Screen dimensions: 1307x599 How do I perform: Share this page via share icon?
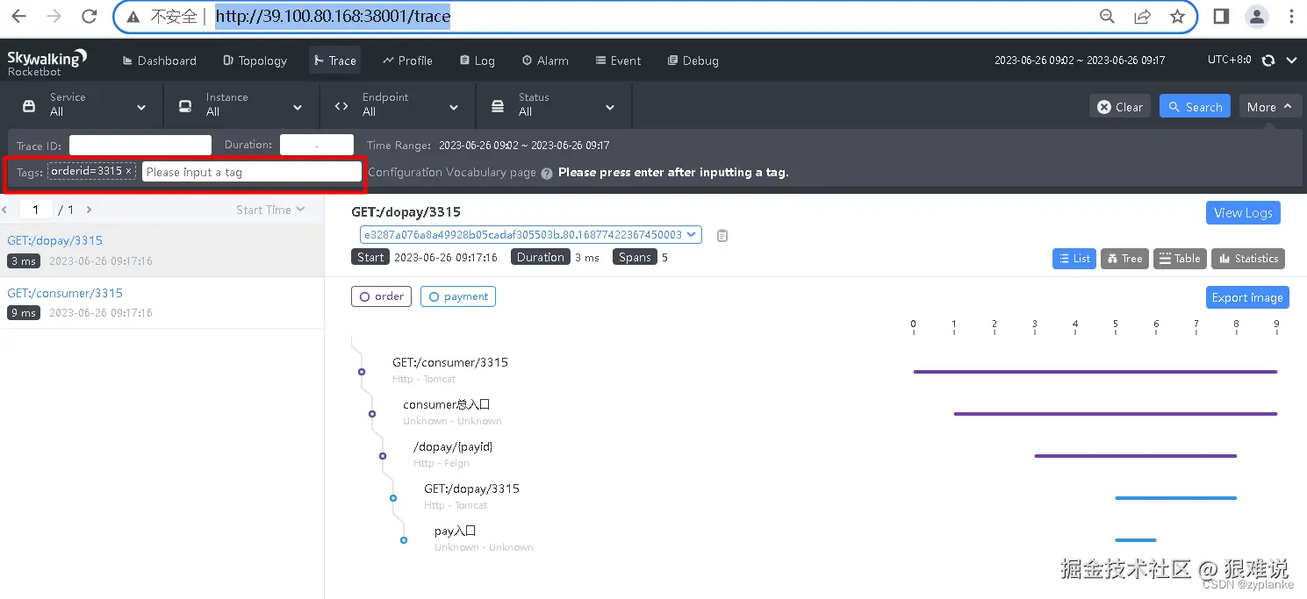point(1143,17)
